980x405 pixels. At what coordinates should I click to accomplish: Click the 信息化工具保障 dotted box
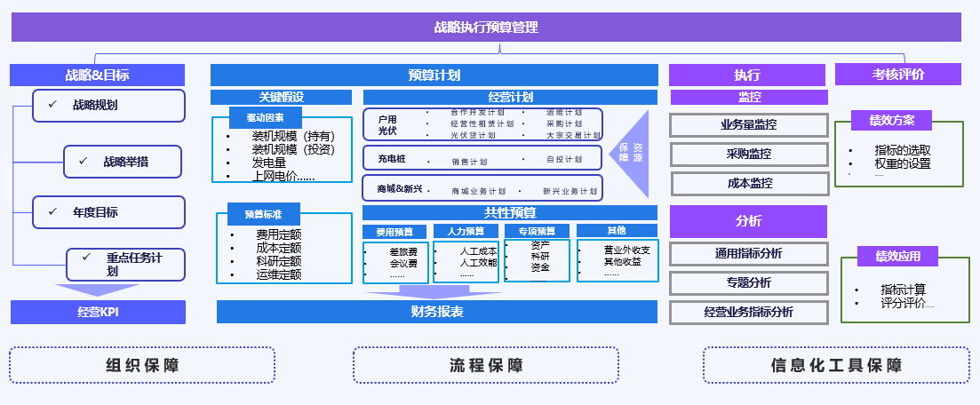pos(836,365)
